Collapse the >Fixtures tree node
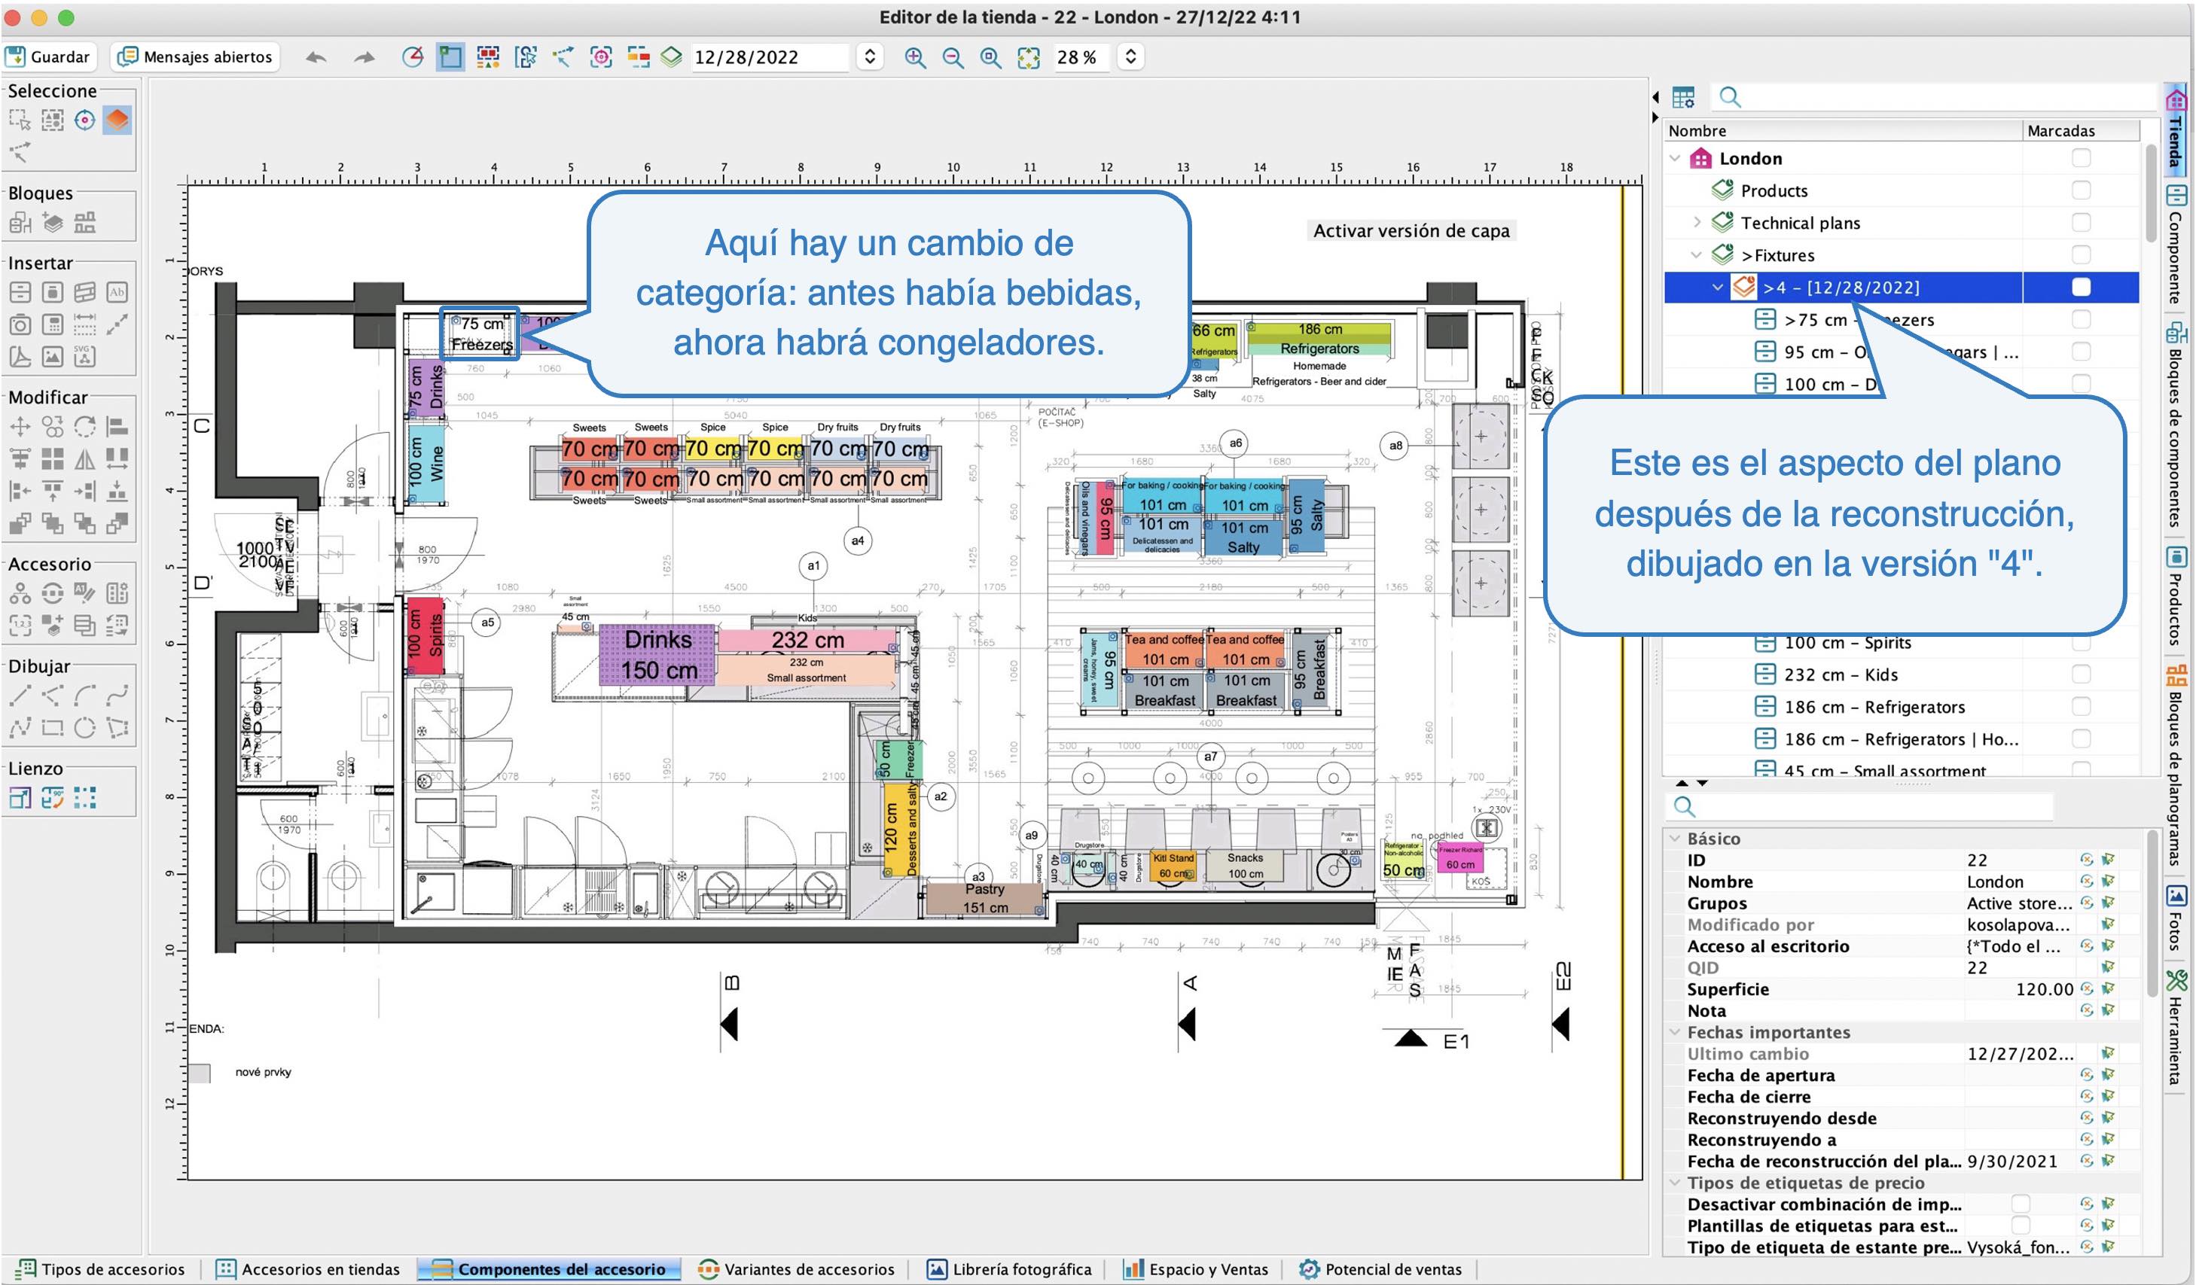 tap(1697, 255)
